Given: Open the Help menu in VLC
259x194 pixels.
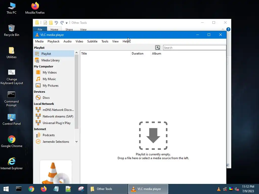Looking at the screenshot, I should (126, 41).
